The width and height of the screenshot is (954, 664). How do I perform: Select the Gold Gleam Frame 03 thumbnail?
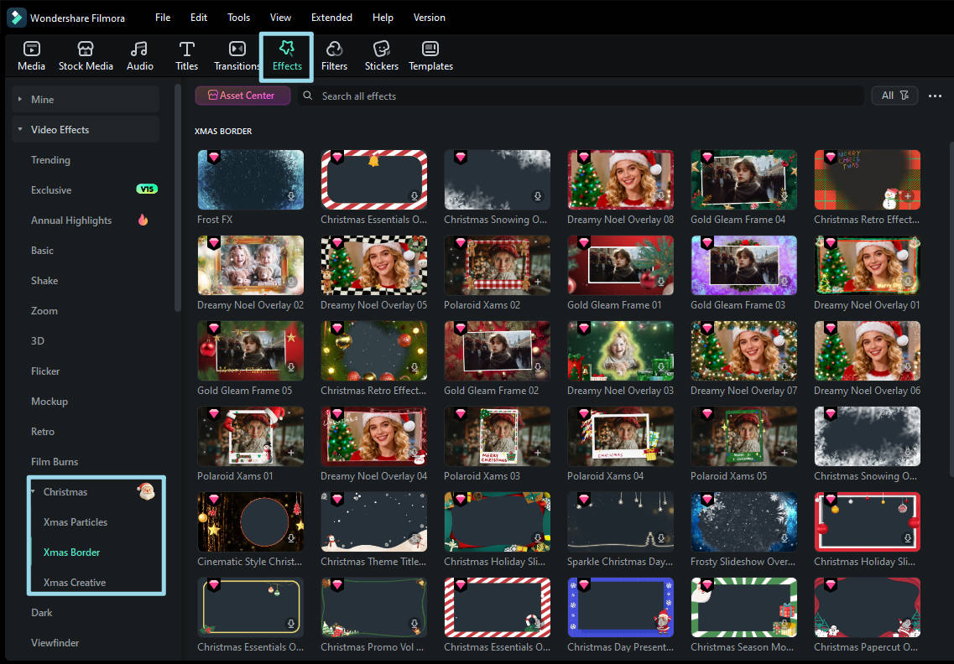[743, 266]
